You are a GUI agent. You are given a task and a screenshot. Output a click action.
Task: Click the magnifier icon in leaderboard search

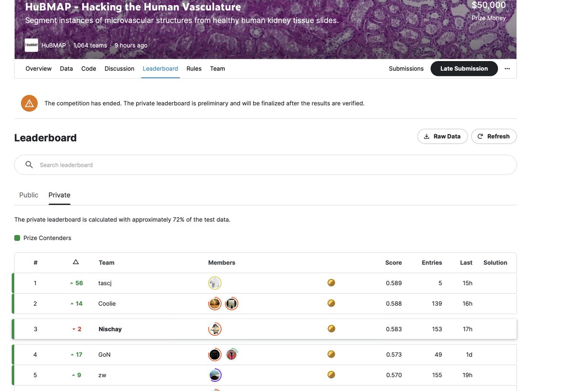pos(29,165)
